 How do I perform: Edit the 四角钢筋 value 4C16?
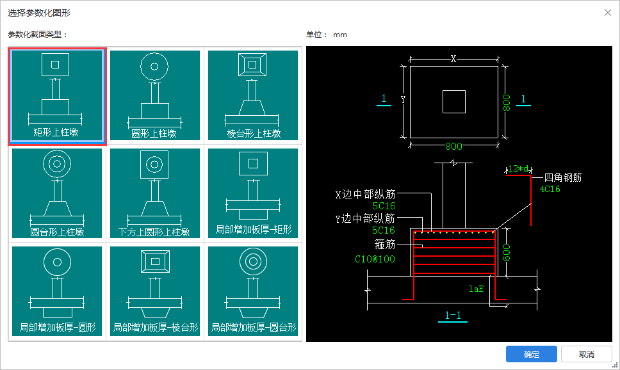(550, 189)
